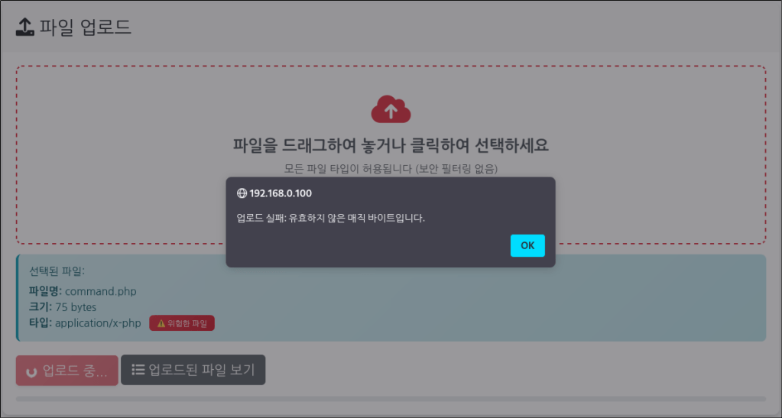Click the 모든 파일 타입이 허용됩니다 notice text
Screen dimensions: 782x418
tap(391, 168)
